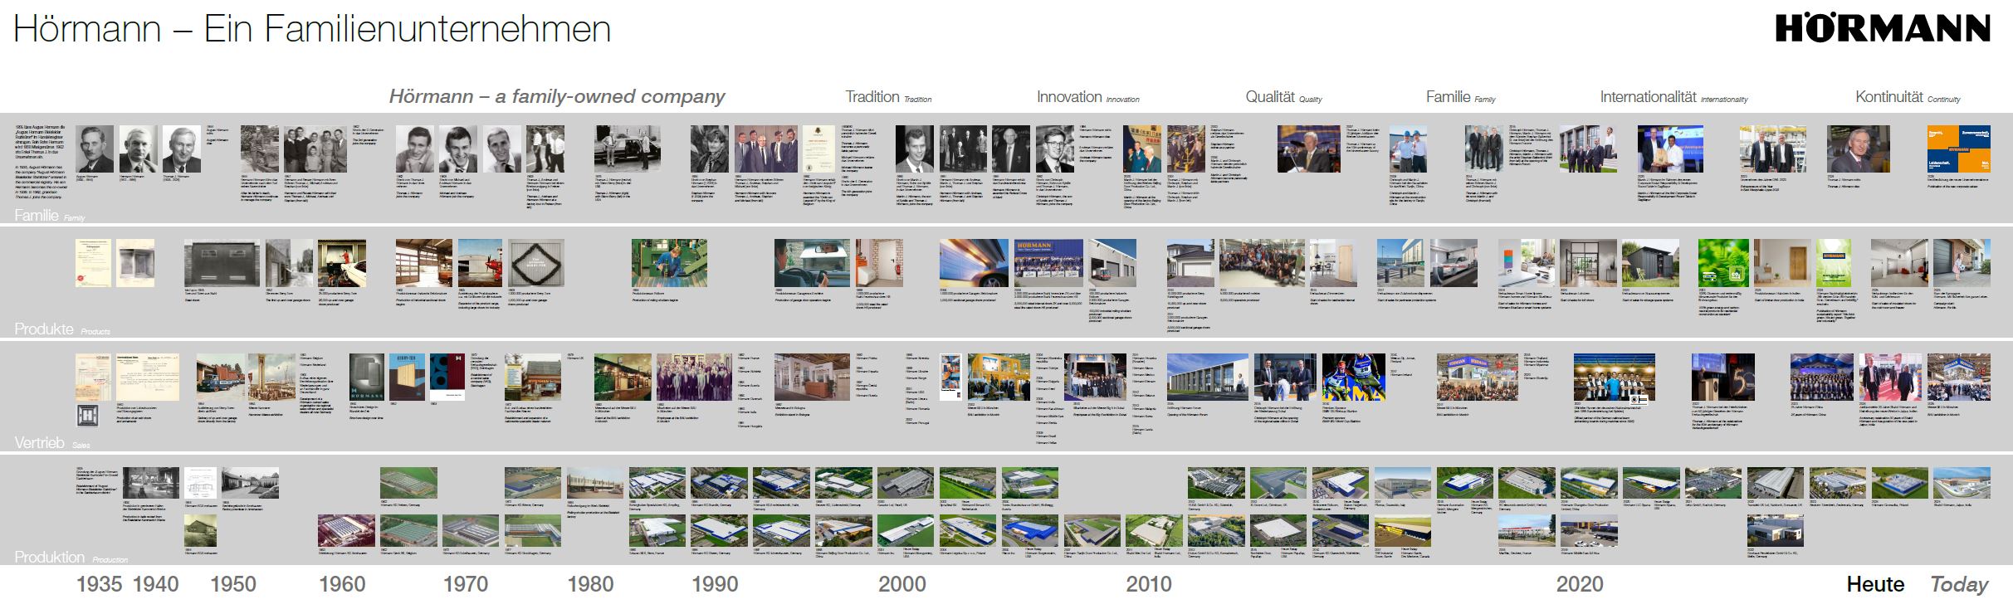The height and width of the screenshot is (614, 2013).
Task: Click the Hörmann logo in the header
Action: (x=1883, y=29)
